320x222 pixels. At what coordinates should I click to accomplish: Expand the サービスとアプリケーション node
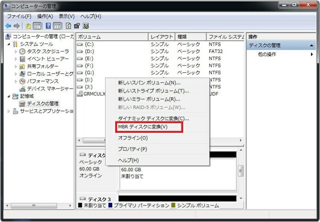pyautogui.click(x=9, y=112)
